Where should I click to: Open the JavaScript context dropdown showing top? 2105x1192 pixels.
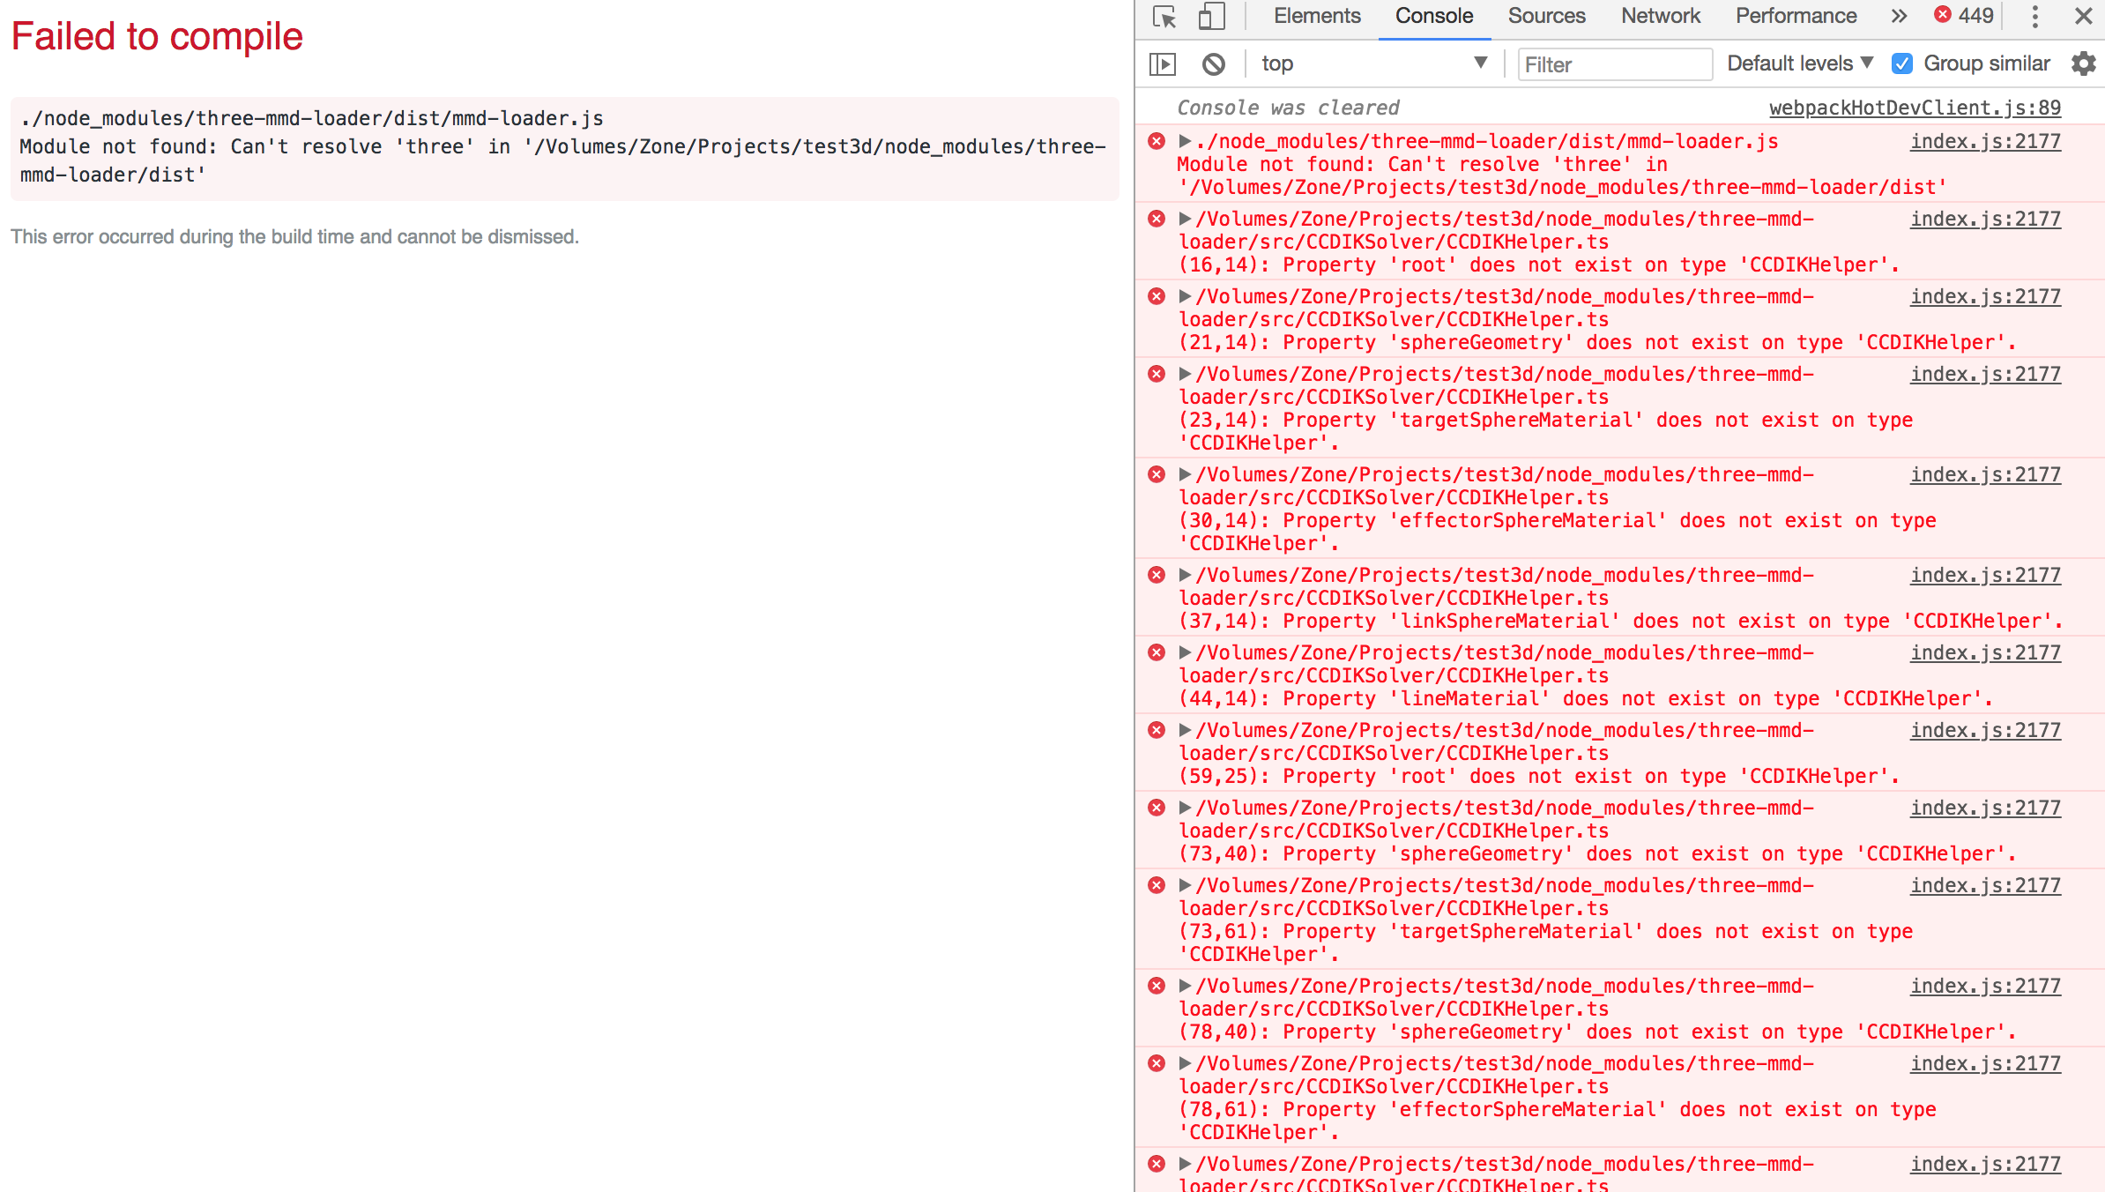pyautogui.click(x=1375, y=63)
